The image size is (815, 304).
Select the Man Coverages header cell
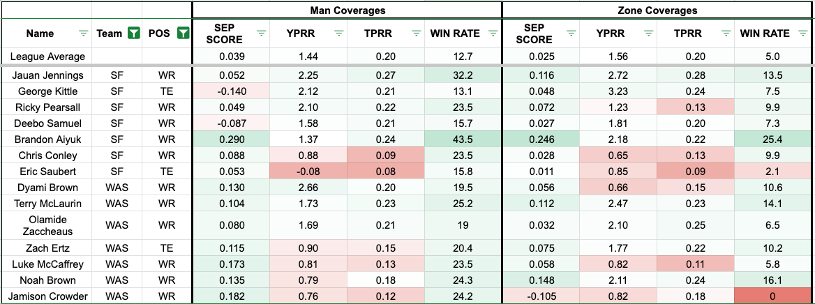347,10
